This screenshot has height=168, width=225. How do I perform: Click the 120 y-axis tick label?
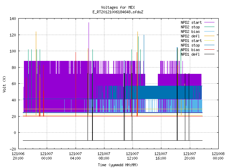coord(13,35)
